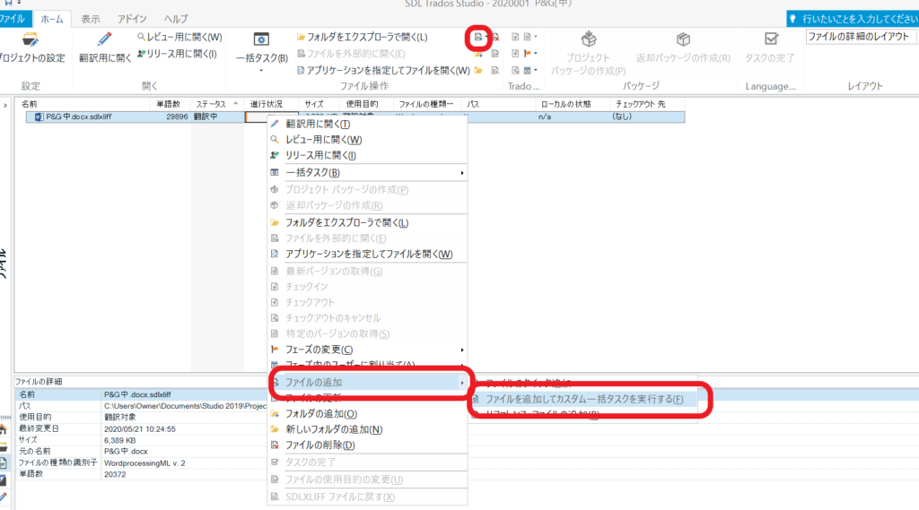Click the 使用目的 column header
The image size is (919, 510).
[366, 104]
